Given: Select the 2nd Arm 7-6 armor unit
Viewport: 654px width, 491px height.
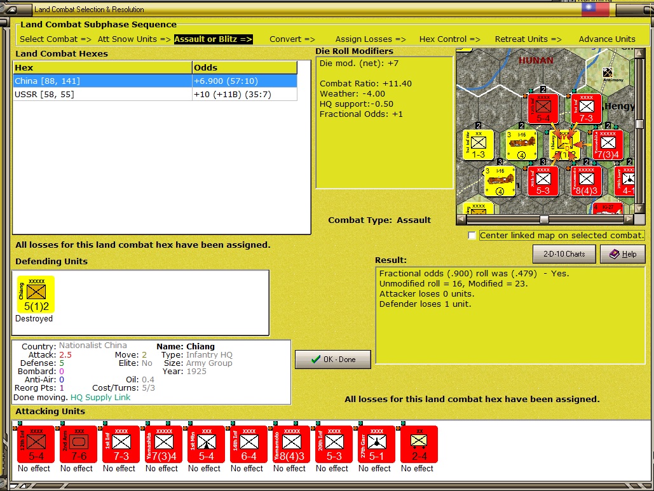Looking at the screenshot, I should [78, 444].
